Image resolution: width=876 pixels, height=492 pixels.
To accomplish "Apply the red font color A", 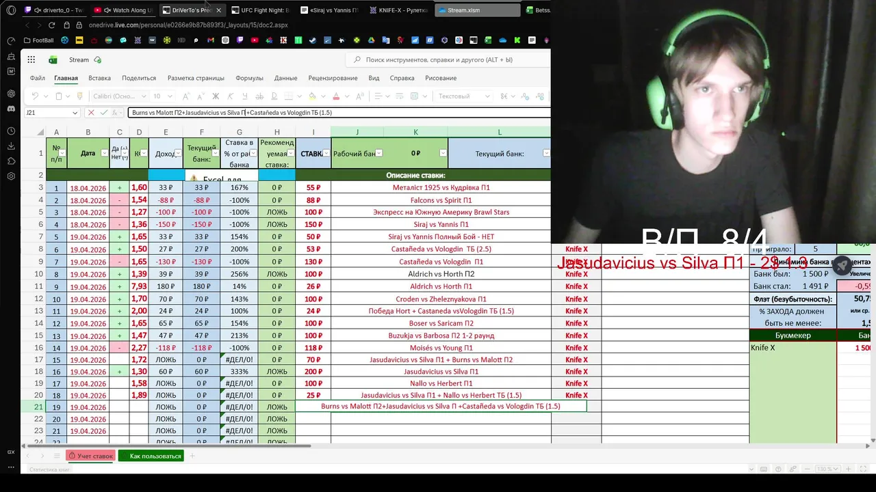I will 336,96.
